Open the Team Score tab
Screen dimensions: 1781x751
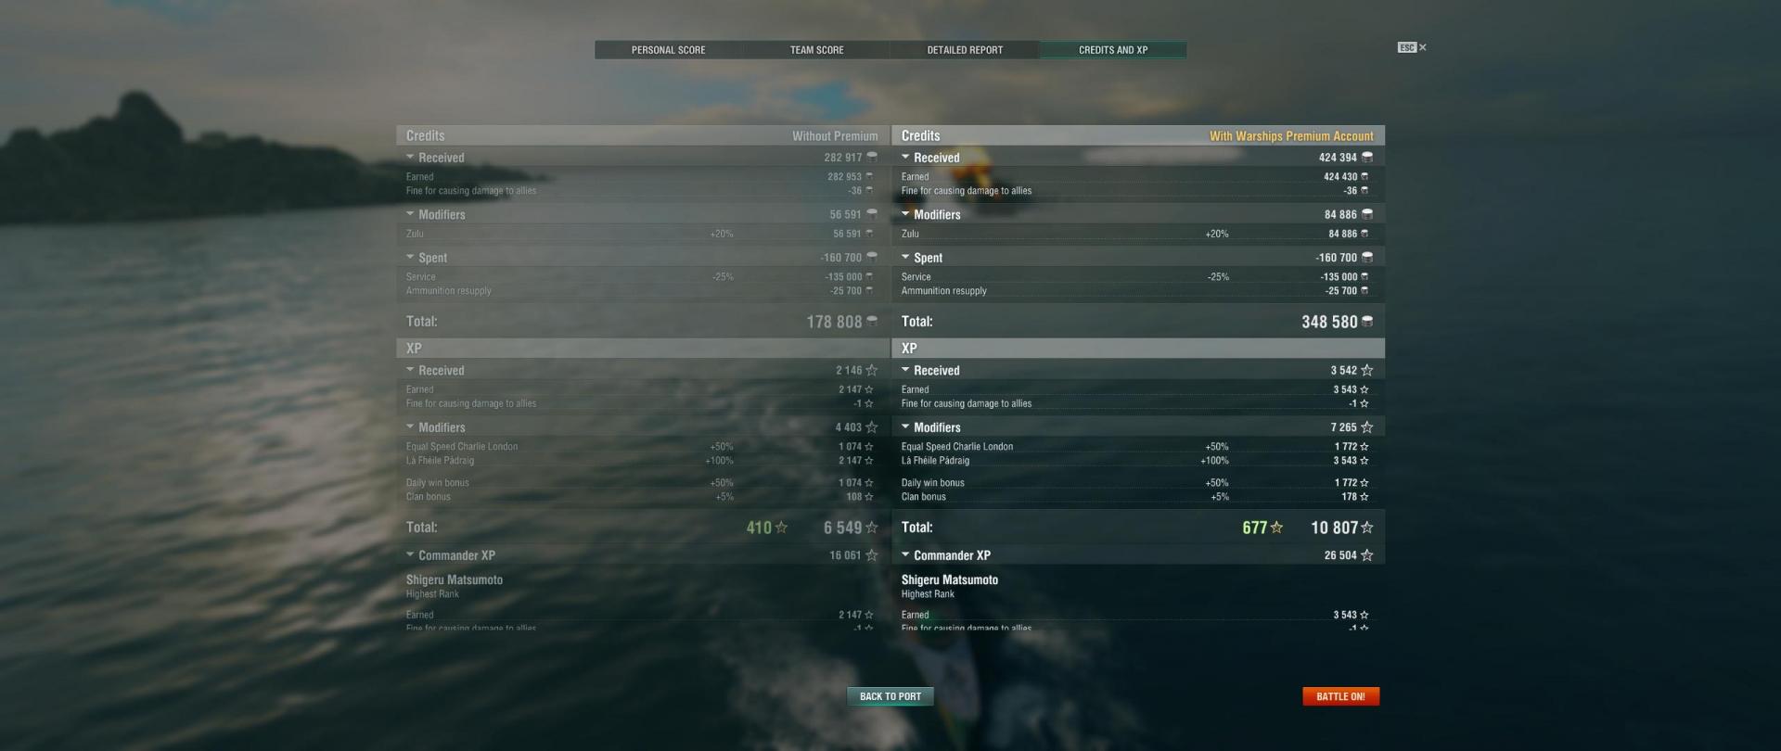coord(816,50)
